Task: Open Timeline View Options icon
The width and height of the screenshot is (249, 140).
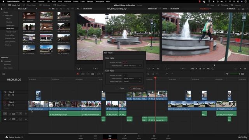Action: point(4,74)
